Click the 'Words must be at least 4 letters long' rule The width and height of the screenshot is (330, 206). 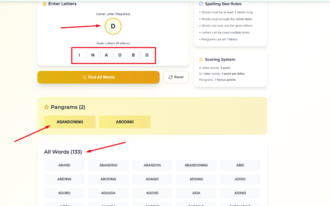point(226,12)
